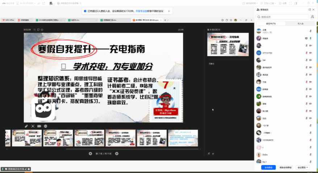Click the invite member icon beside search

[312, 17]
